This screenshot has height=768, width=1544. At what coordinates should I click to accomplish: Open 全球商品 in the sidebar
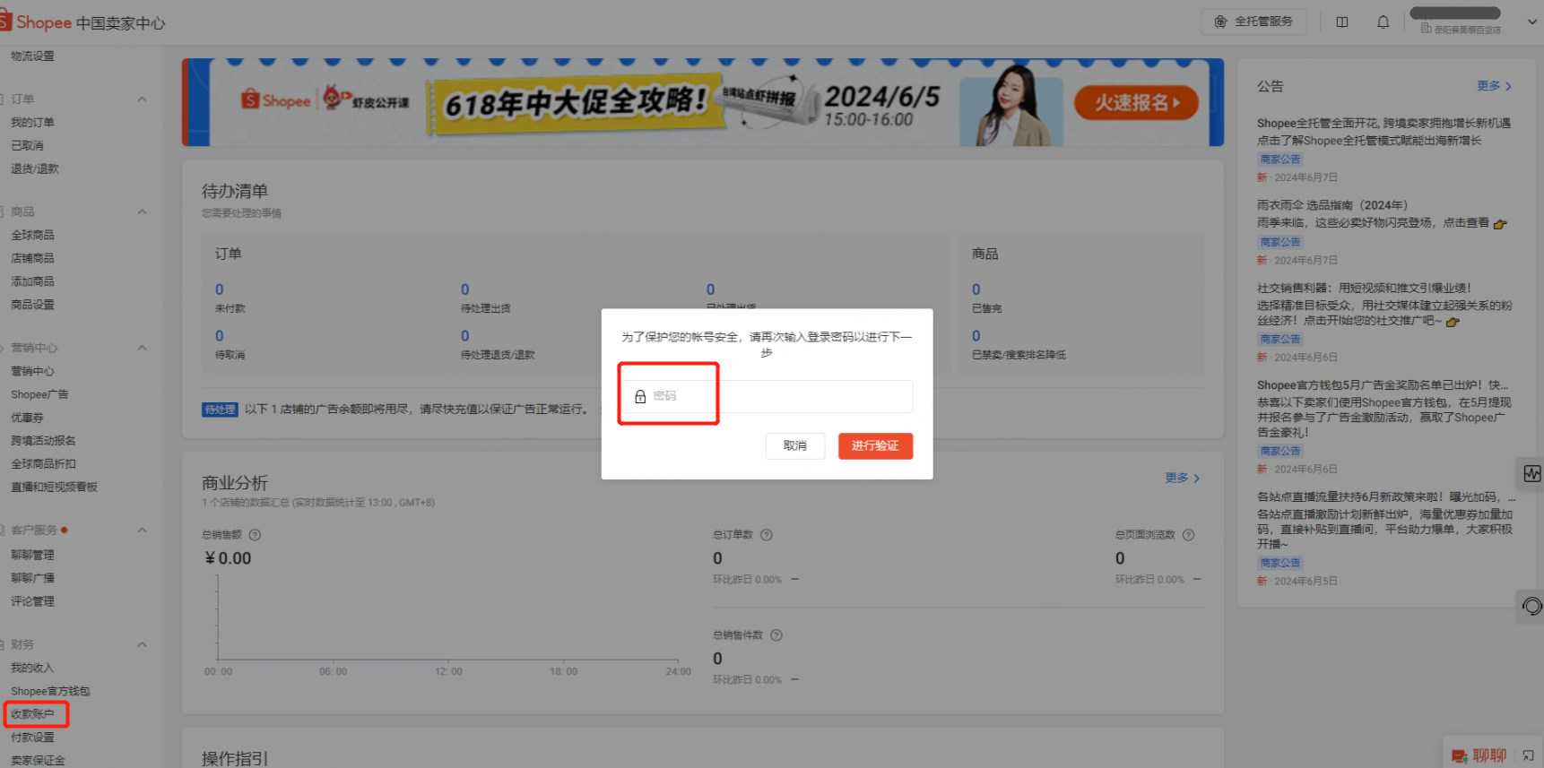[x=32, y=235]
